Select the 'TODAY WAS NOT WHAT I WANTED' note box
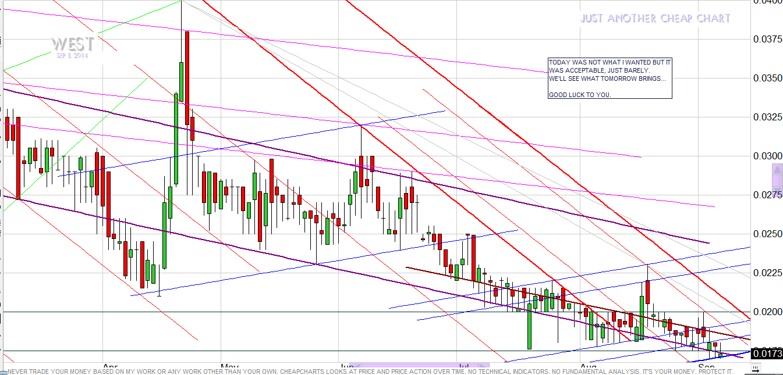Image resolution: width=783 pixels, height=375 pixels. (610, 78)
